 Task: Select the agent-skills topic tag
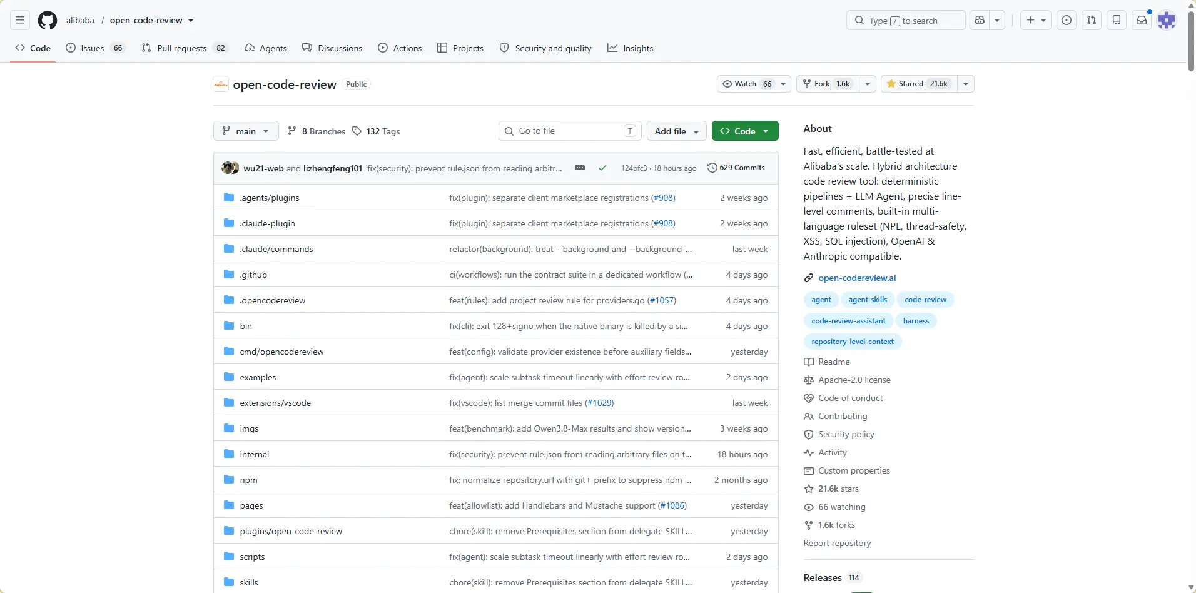tap(868, 300)
